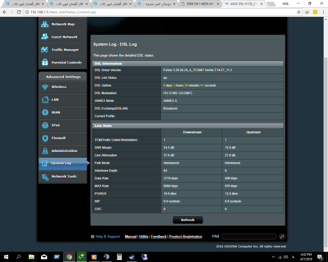Click the LAN house icon
328x262 pixels.
pyautogui.click(x=45, y=100)
